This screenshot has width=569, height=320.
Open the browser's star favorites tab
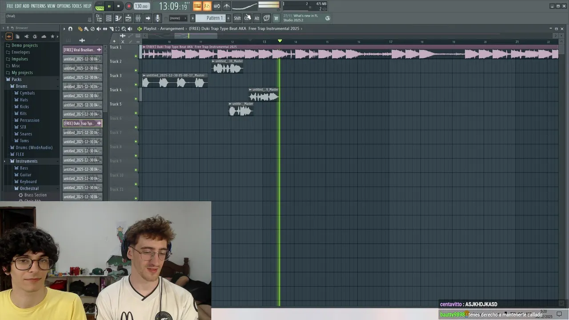click(x=52, y=36)
